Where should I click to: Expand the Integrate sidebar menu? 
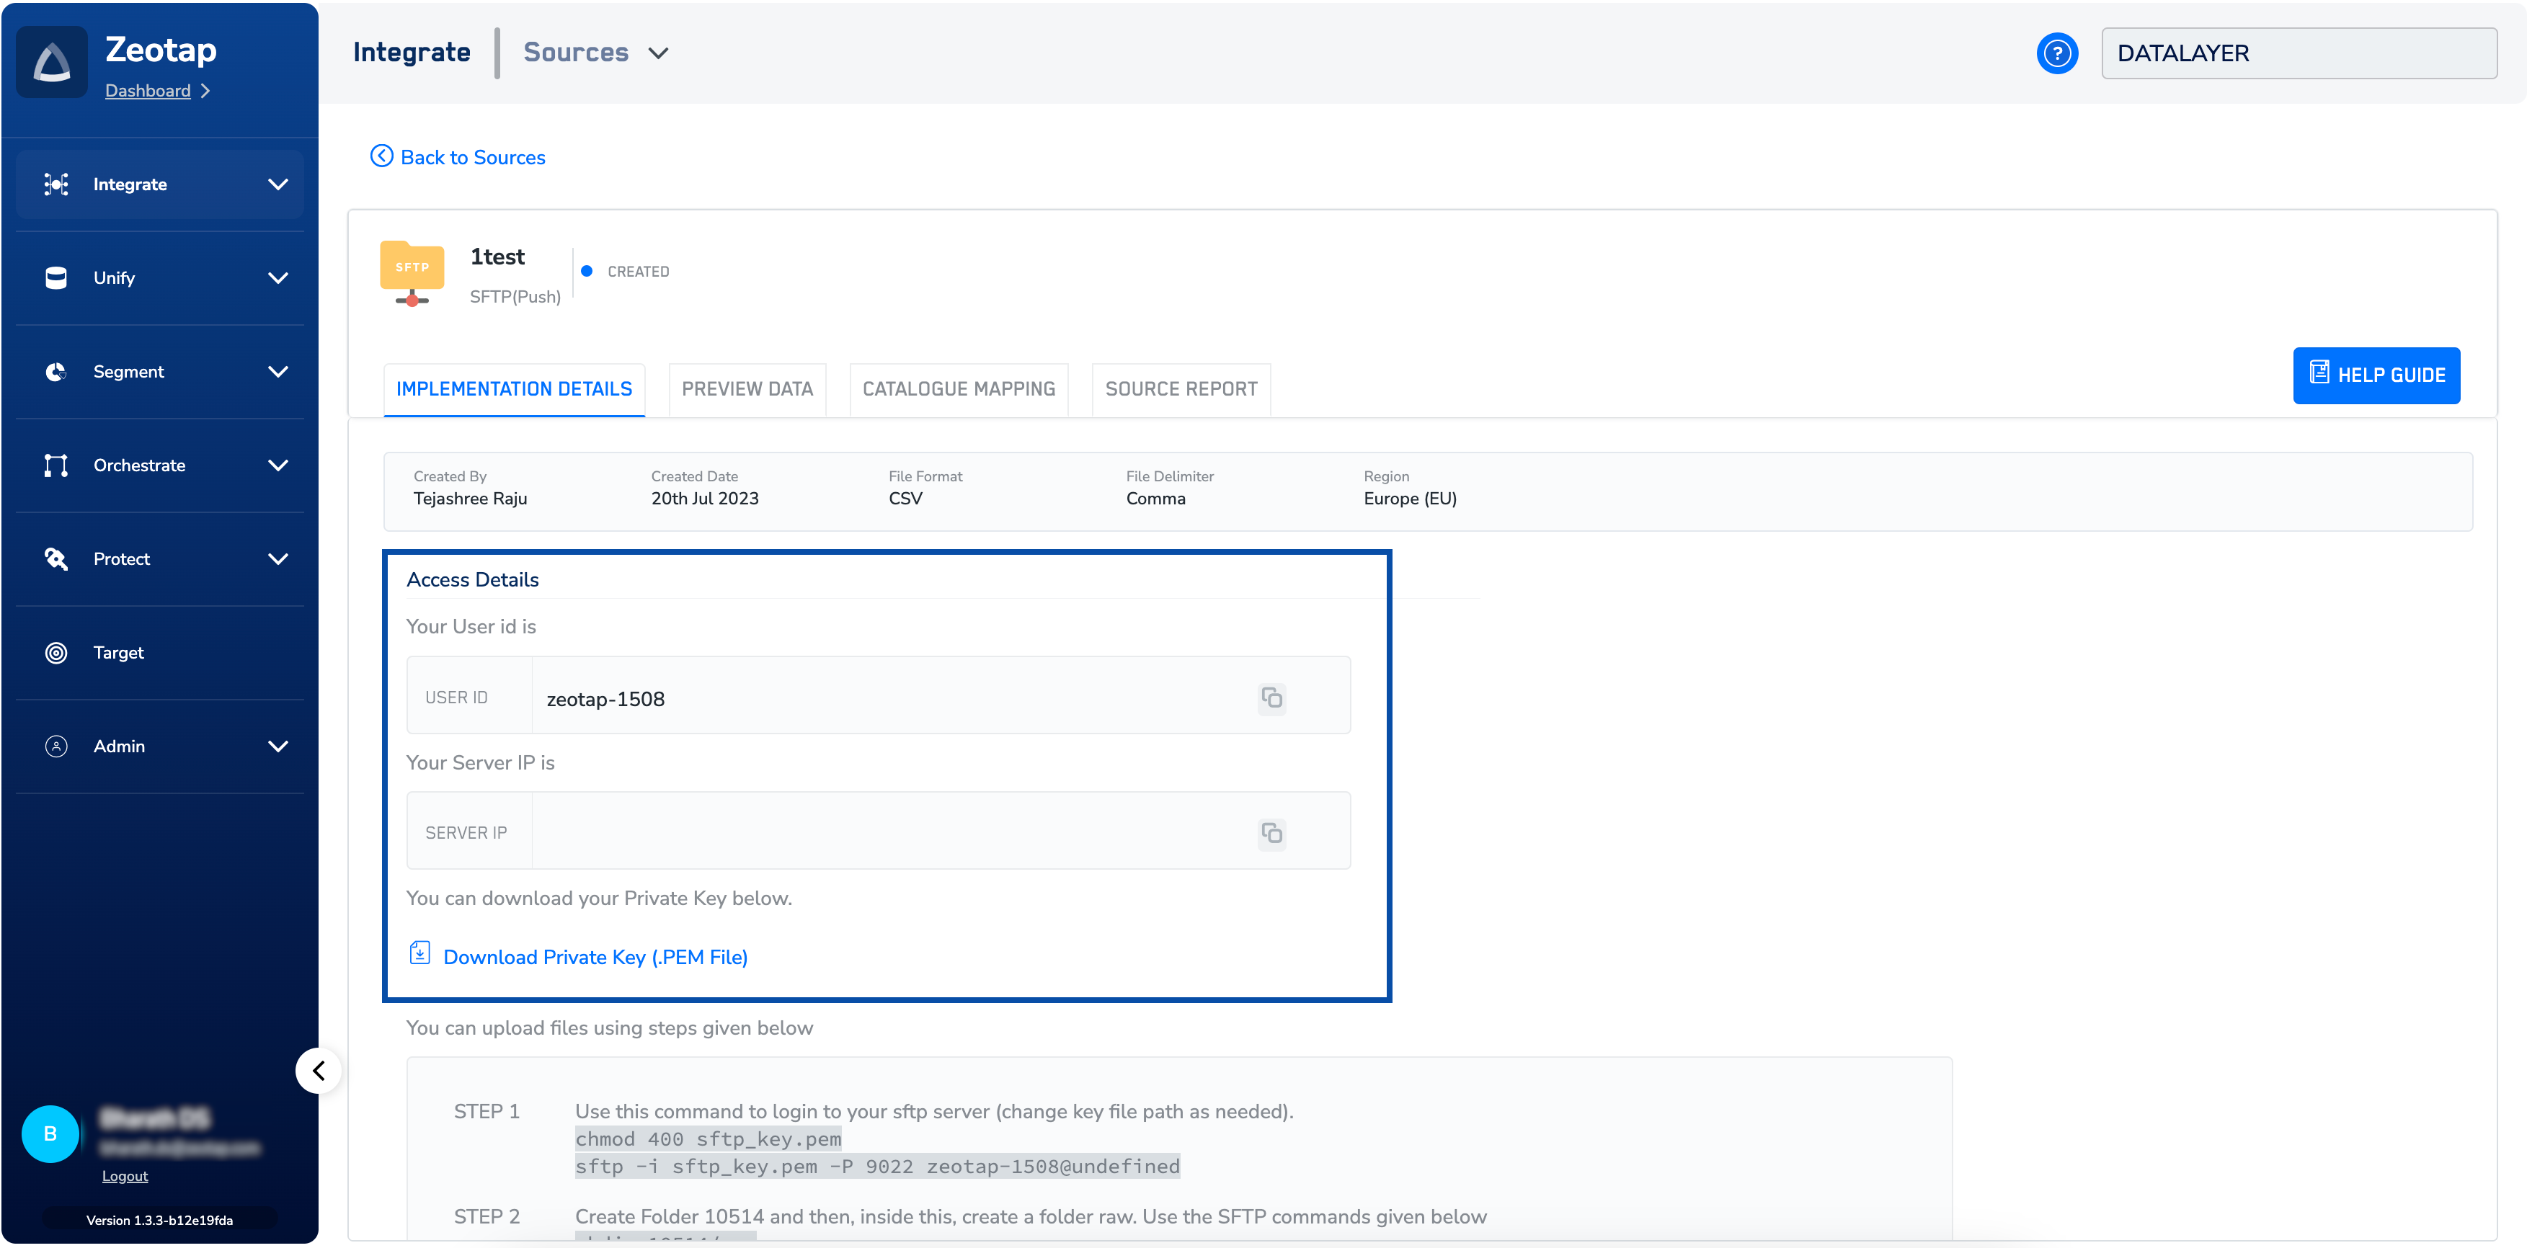160,184
